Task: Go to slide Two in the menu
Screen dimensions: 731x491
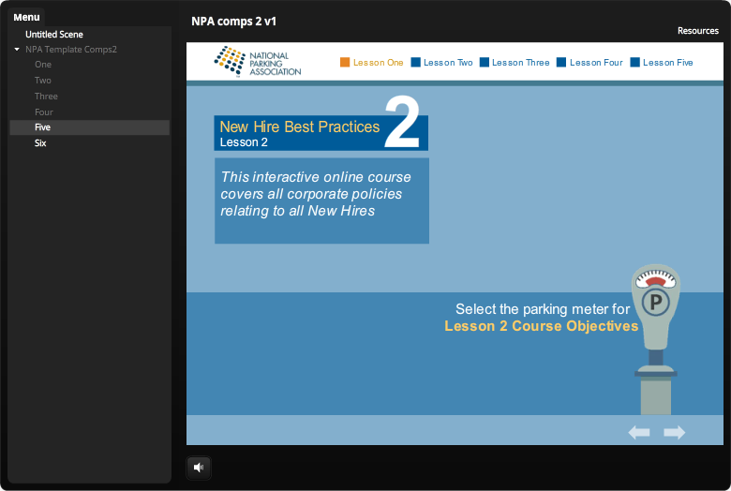Action: pos(43,81)
